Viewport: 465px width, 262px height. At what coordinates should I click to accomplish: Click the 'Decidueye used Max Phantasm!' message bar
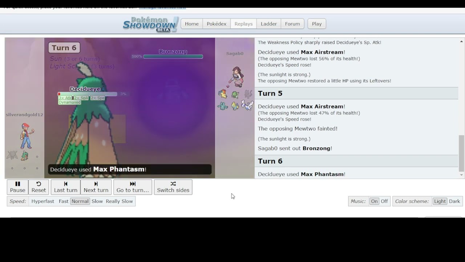tap(130, 169)
